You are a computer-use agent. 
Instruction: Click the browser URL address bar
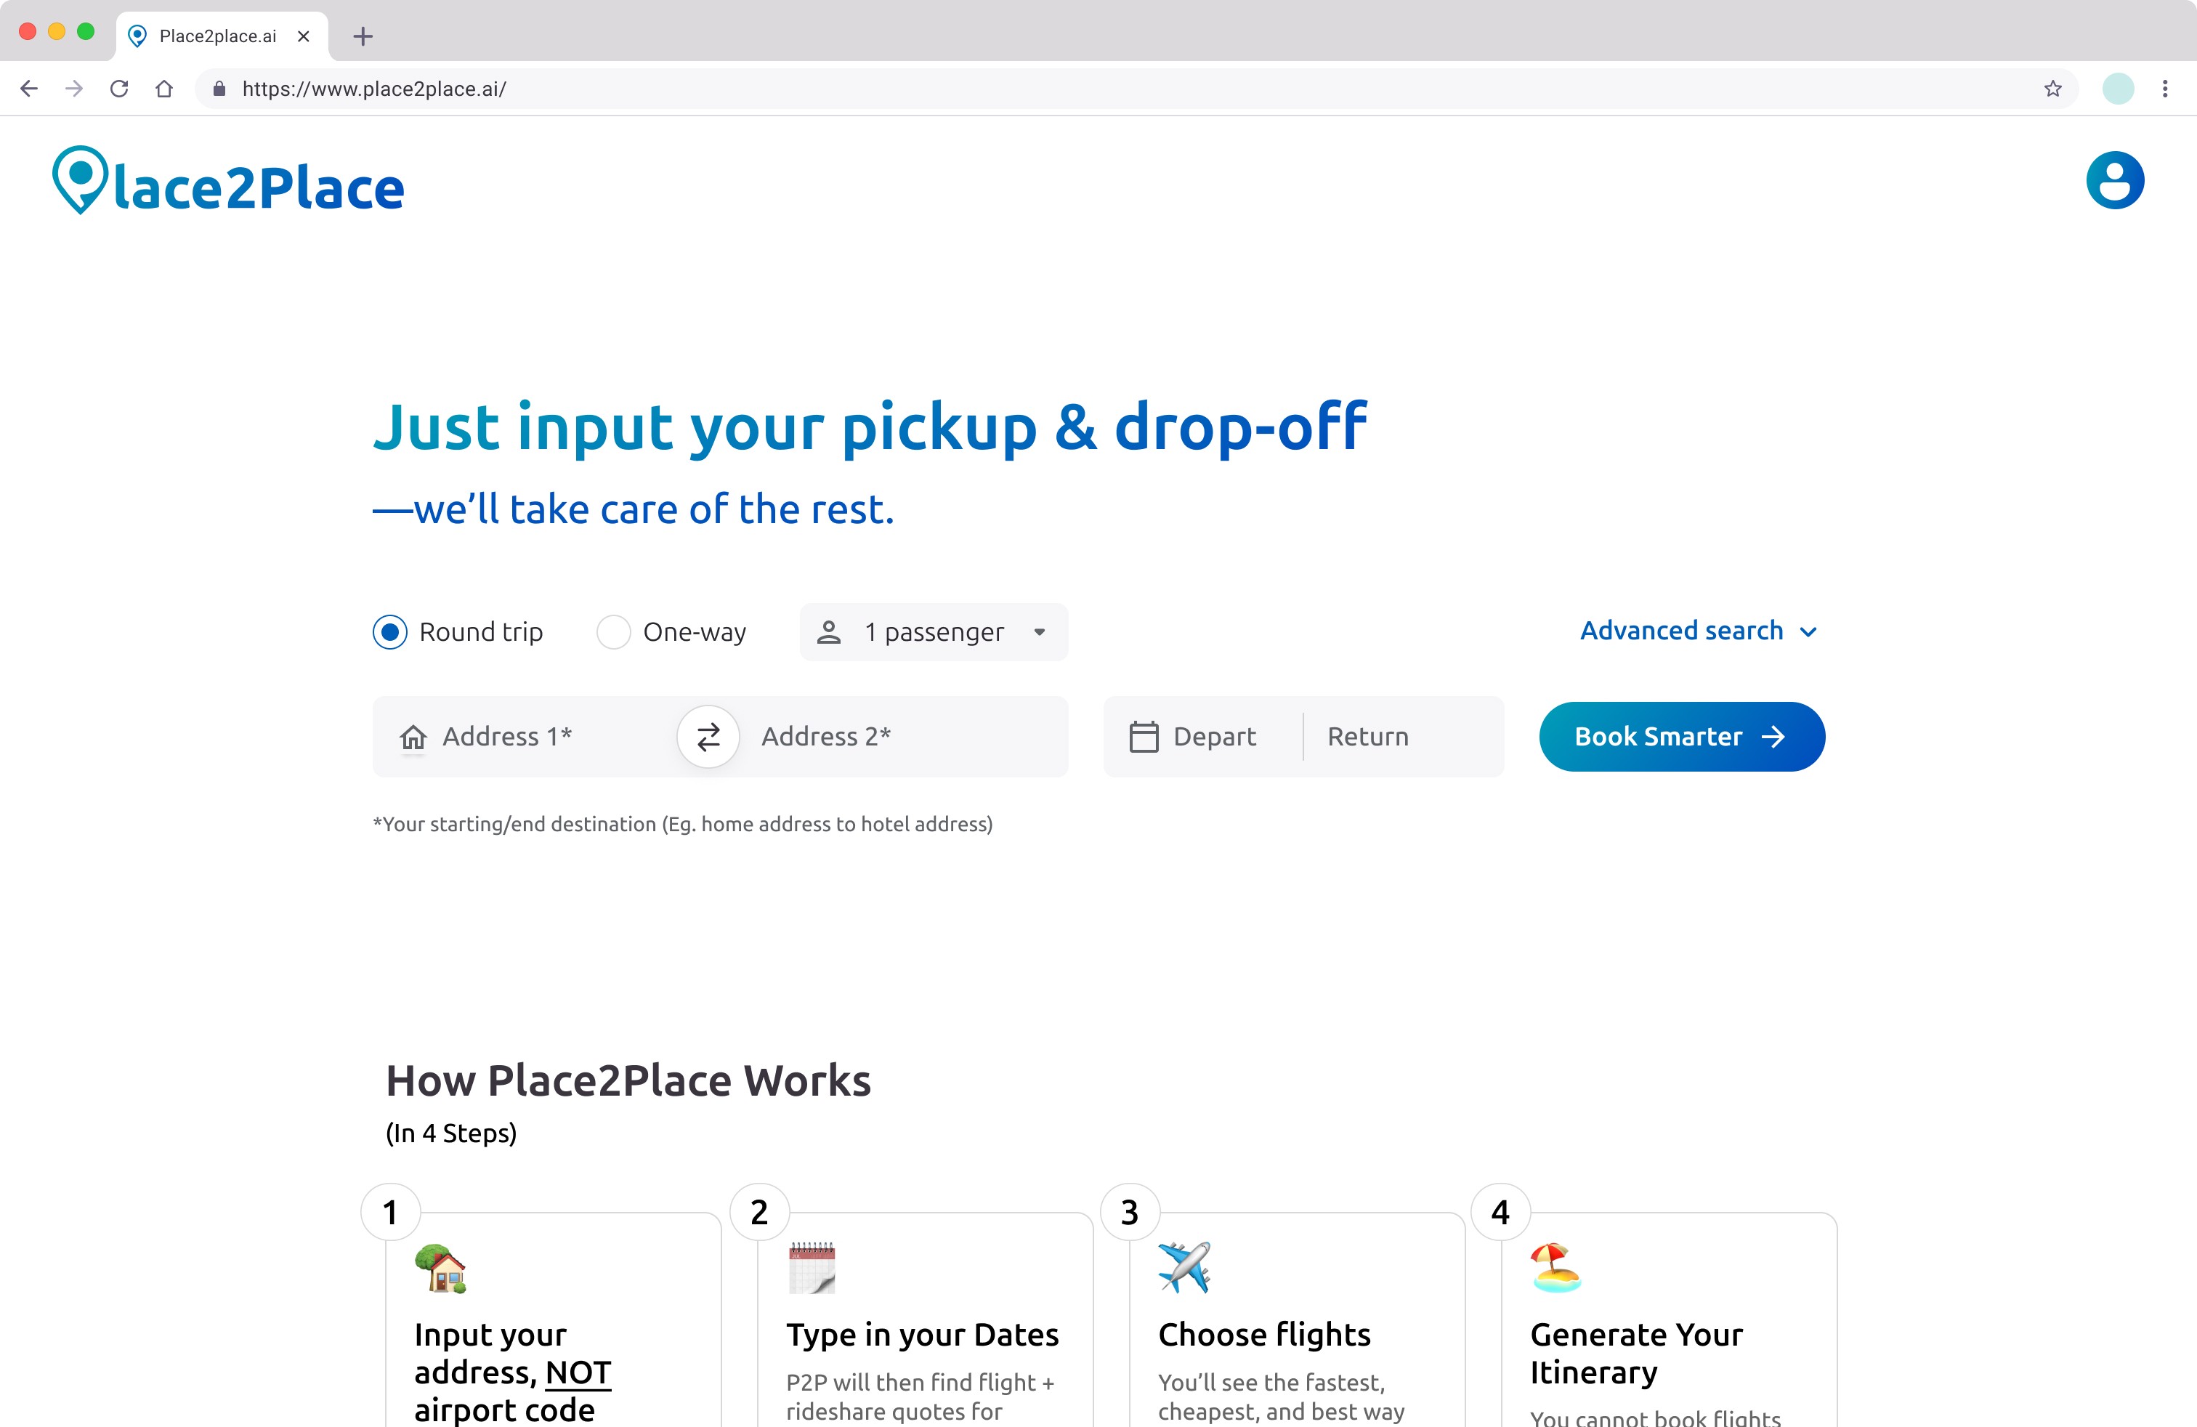coord(1136,89)
